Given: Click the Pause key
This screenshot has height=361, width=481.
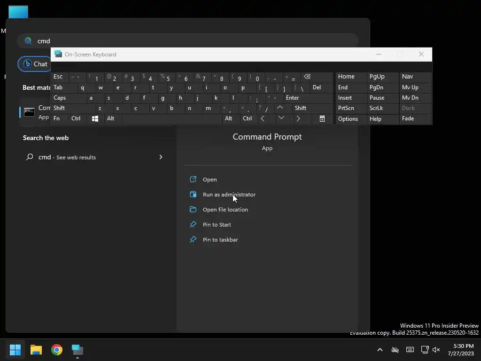Looking at the screenshot, I should (382, 98).
